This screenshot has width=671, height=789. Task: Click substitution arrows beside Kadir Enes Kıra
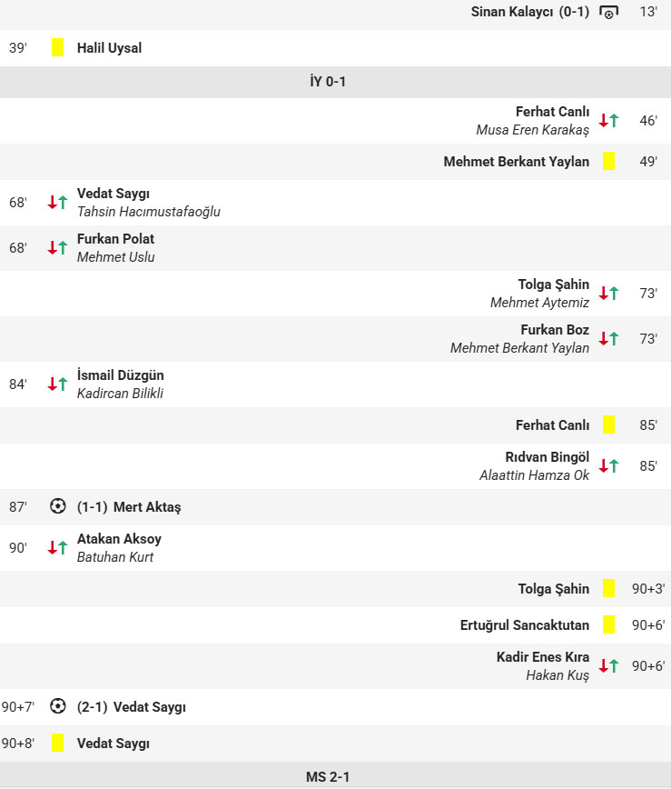tap(608, 666)
